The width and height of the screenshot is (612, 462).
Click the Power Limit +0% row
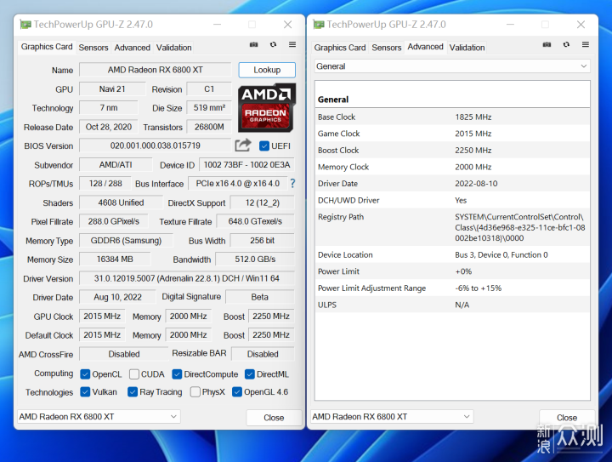pyautogui.click(x=452, y=271)
